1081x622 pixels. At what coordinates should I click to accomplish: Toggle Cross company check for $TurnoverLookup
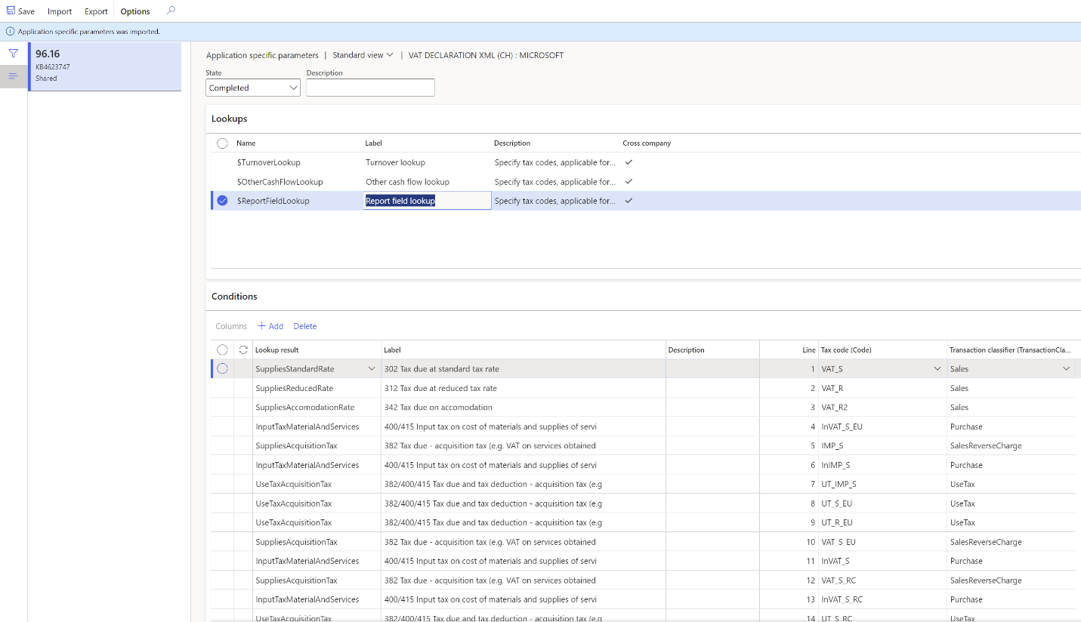click(x=629, y=162)
